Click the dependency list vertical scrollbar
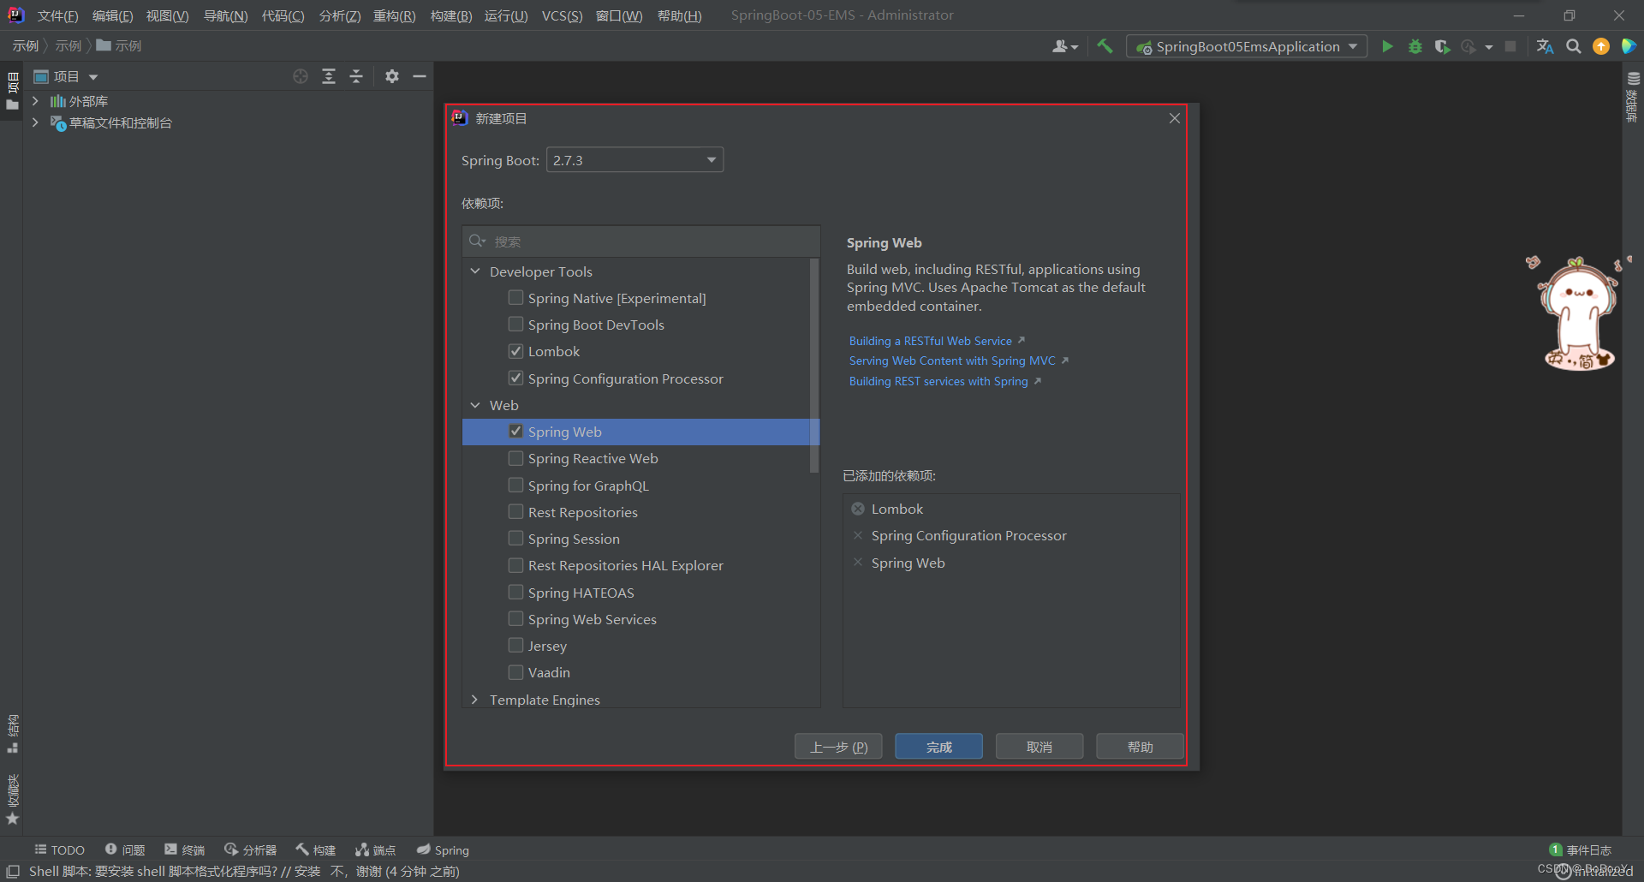 pos(813,366)
